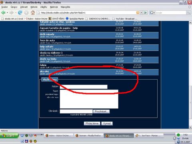The image size is (192, 144).
Task: Open the back history dropdown arrow
Action: click(7, 13)
